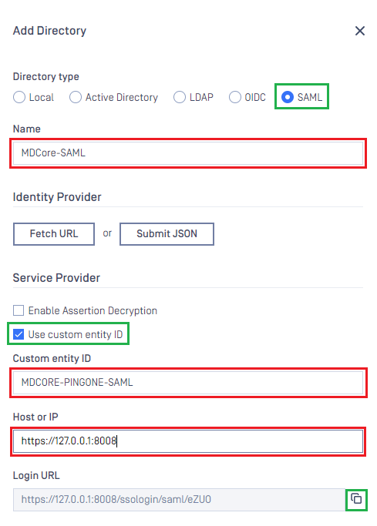Pick the OIDC directory type

pos(234,97)
